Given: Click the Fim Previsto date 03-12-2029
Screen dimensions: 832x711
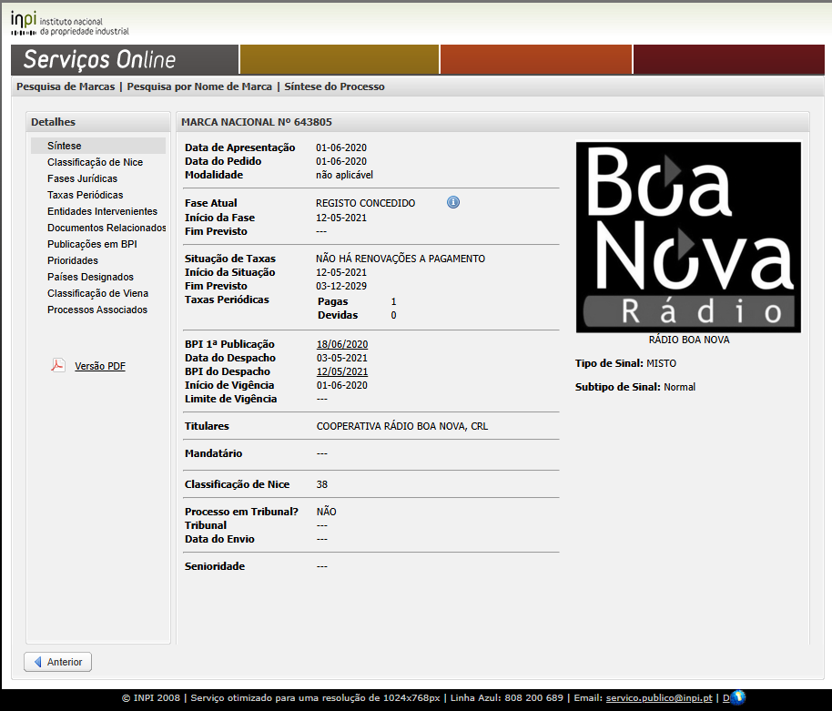Looking at the screenshot, I should [x=341, y=286].
